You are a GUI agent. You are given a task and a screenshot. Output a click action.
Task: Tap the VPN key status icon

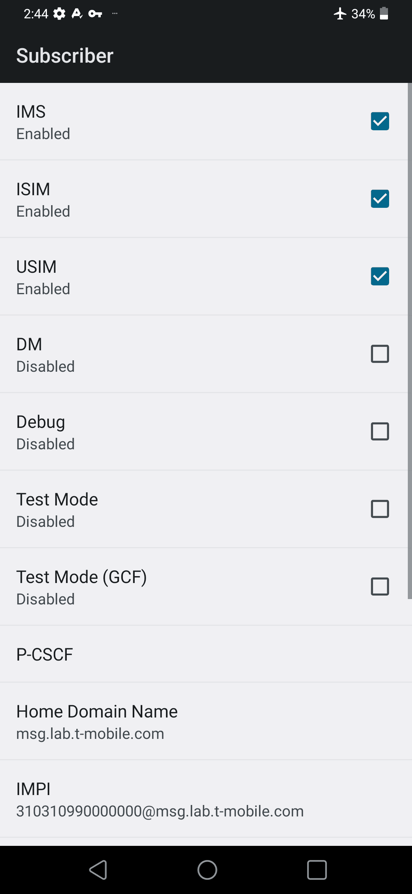pyautogui.click(x=95, y=14)
